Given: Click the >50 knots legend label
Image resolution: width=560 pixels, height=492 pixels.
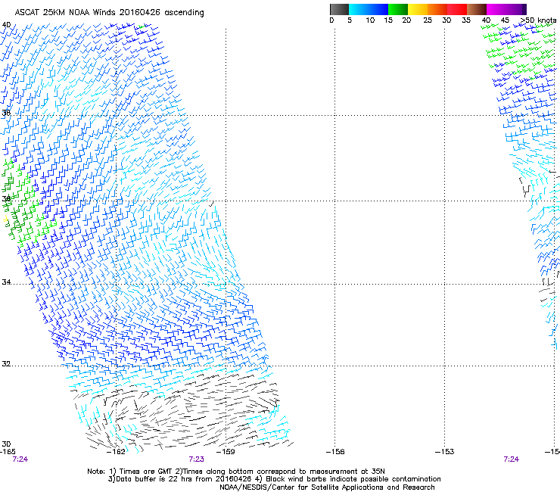Looking at the screenshot, I should coord(539,20).
